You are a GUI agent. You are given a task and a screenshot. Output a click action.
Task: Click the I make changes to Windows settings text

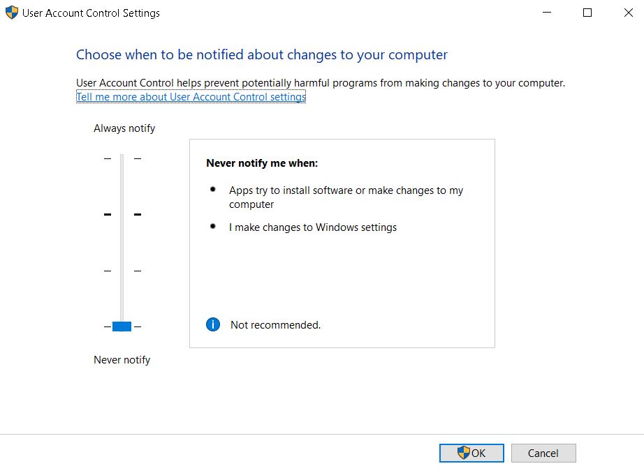[x=313, y=227]
